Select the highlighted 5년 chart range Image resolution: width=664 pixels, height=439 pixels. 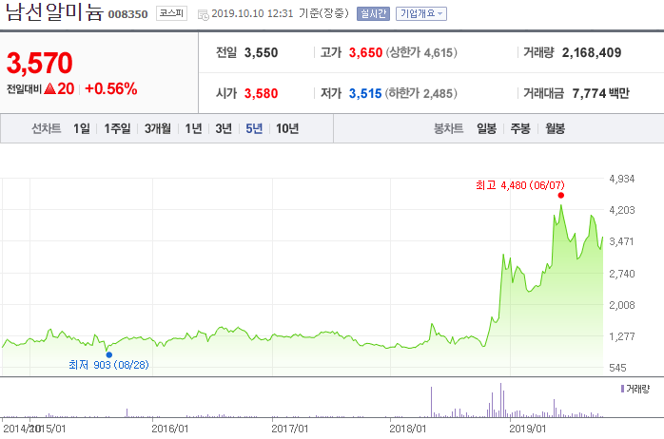tap(254, 128)
